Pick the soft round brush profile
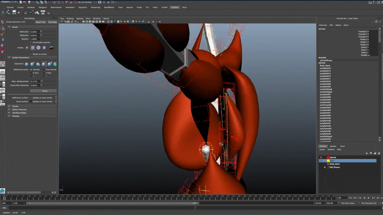The height and width of the screenshot is (215, 383). tap(33, 48)
